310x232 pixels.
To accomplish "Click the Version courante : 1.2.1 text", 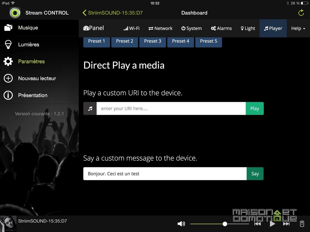I will (39, 114).
